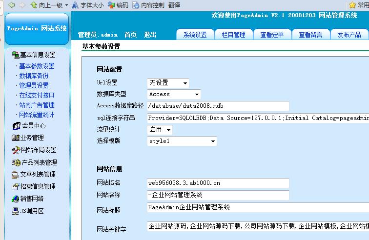The width and height of the screenshot is (369, 240).
Task: Click the JS调用区 monitor icon
Action: point(16,211)
